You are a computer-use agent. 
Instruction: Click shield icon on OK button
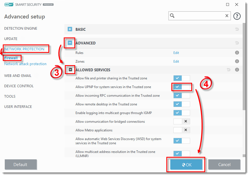pyautogui.click(x=183, y=165)
